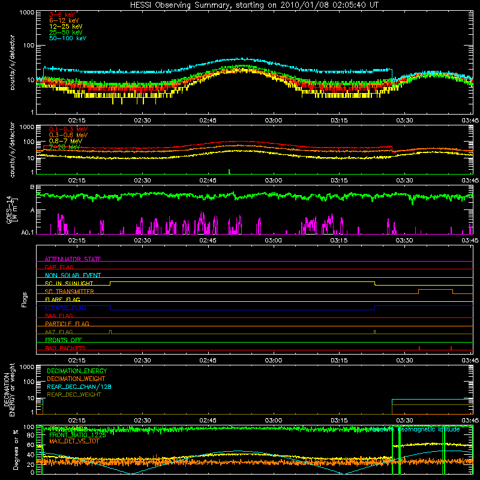Image resolution: width=480 pixels, height=480 pixels.
Task: Select the ATTENUATOR_STATE flag label
Action: [73, 259]
